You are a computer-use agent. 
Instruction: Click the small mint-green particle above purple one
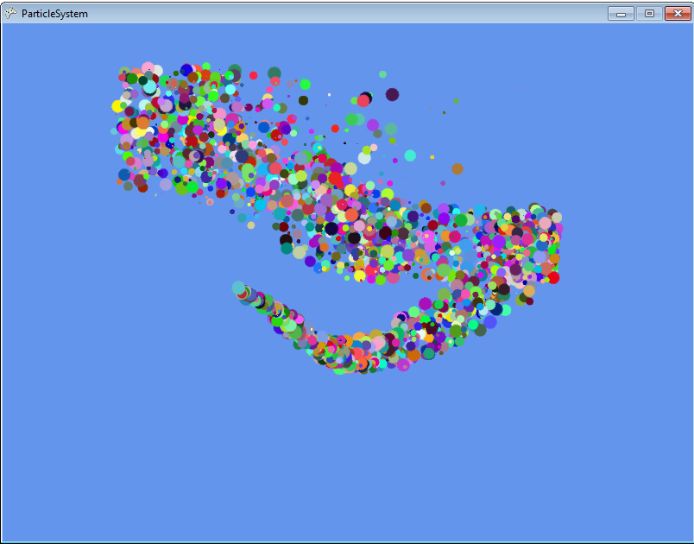(x=382, y=74)
